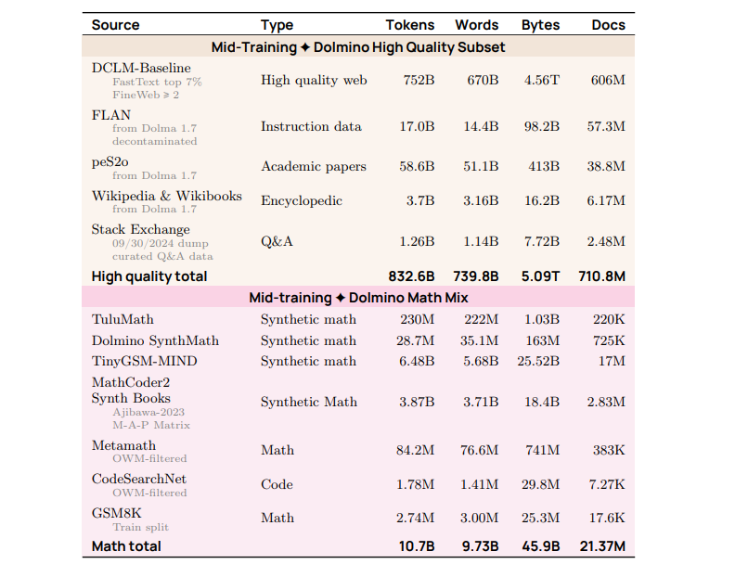Image resolution: width=748 pixels, height=564 pixels.
Task: Click the 'Words' column header
Action: click(x=477, y=25)
